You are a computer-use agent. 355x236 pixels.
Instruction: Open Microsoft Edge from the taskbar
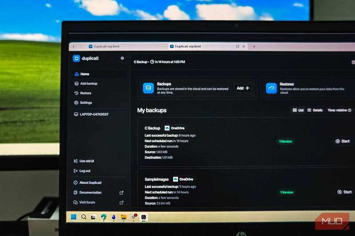tap(103, 217)
